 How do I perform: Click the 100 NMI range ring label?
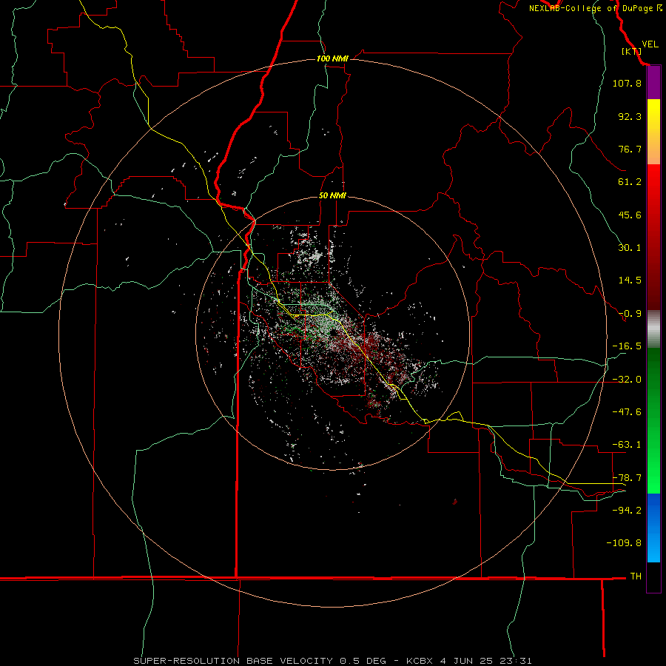click(x=332, y=58)
